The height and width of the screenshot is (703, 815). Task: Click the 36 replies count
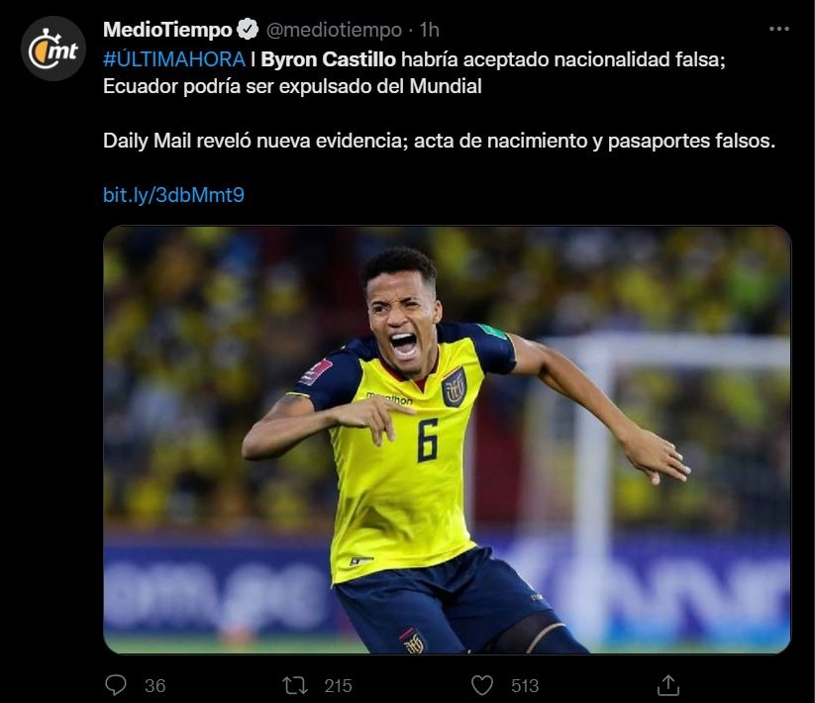point(154,686)
